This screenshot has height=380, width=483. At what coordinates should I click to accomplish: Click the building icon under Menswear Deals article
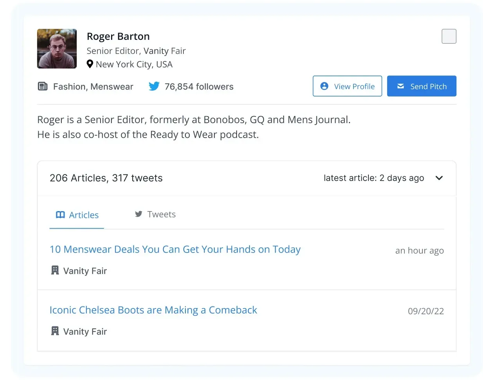tap(55, 270)
